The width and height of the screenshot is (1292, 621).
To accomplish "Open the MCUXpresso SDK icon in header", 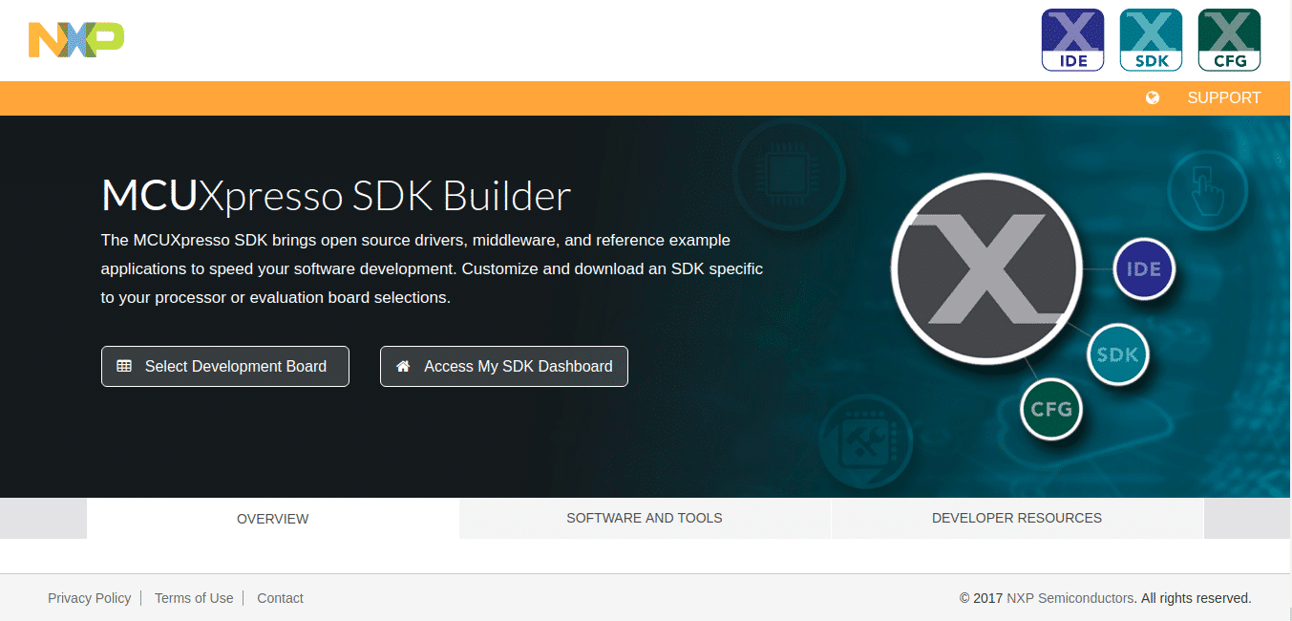I will [1151, 40].
